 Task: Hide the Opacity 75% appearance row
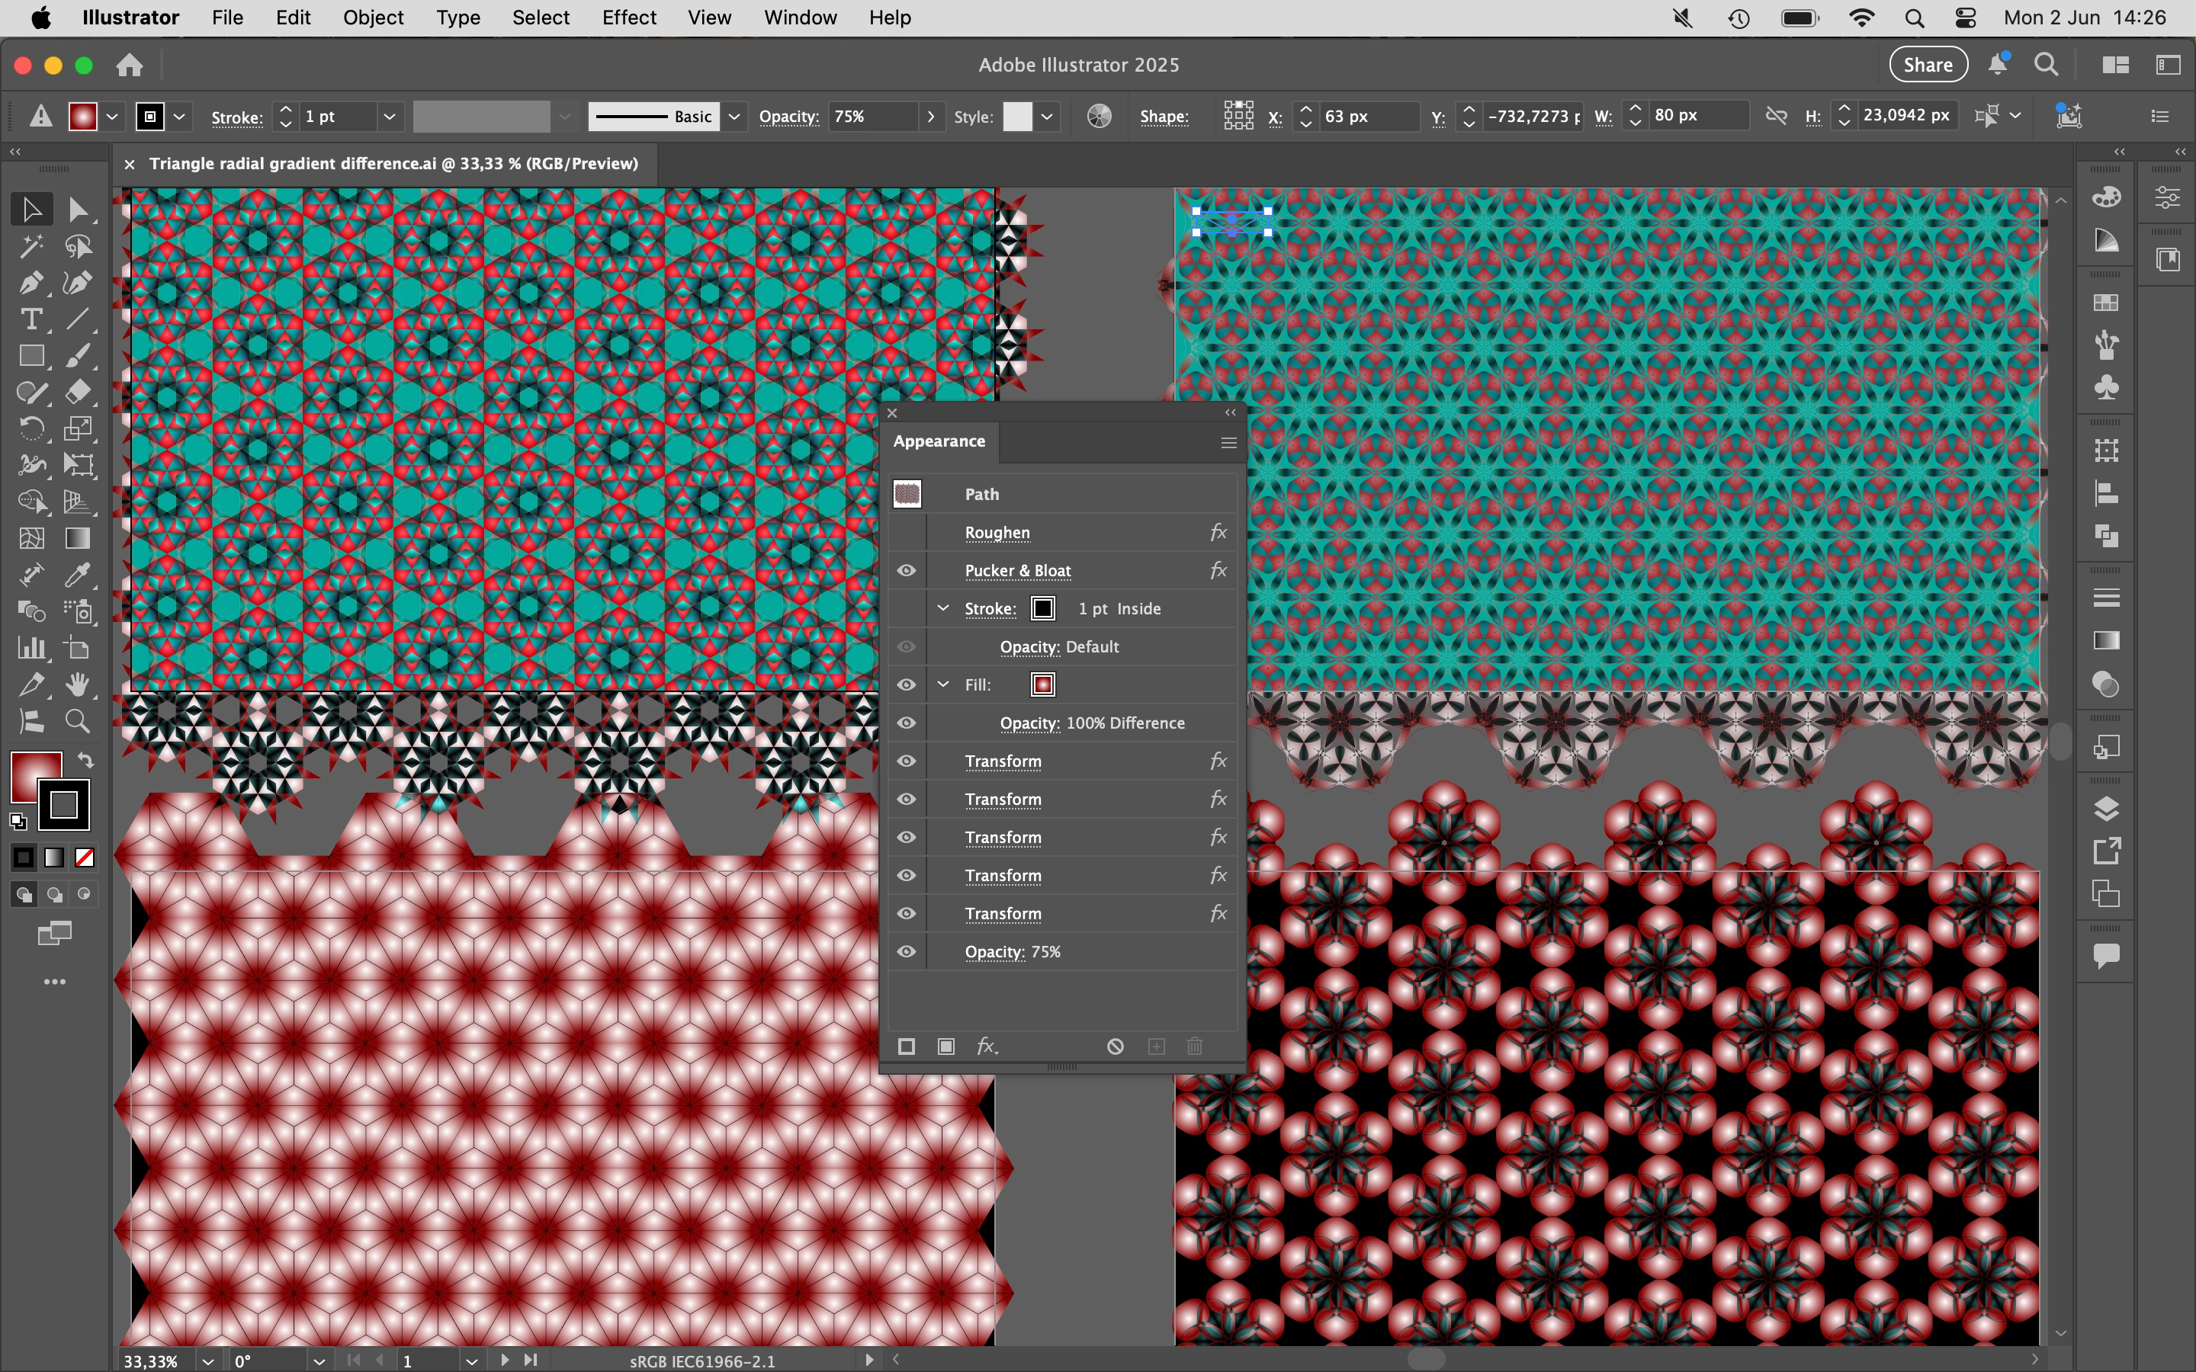pyautogui.click(x=907, y=951)
